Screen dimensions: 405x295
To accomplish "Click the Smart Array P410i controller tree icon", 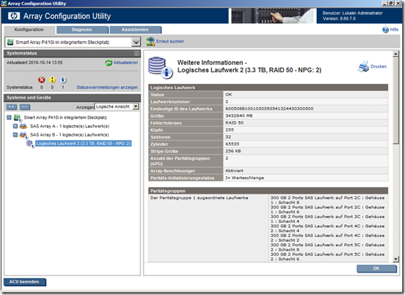I will coord(17,117).
